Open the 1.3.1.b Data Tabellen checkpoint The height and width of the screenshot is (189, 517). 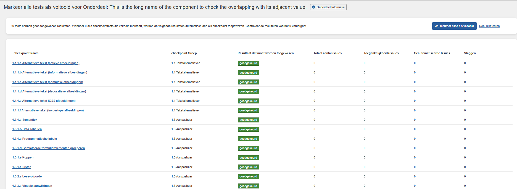tap(27, 129)
